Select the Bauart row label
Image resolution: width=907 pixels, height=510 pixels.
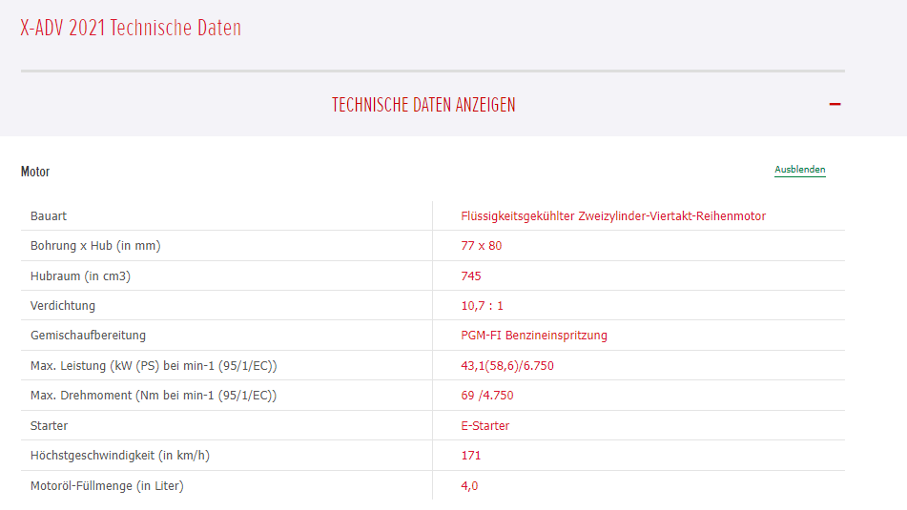point(49,216)
